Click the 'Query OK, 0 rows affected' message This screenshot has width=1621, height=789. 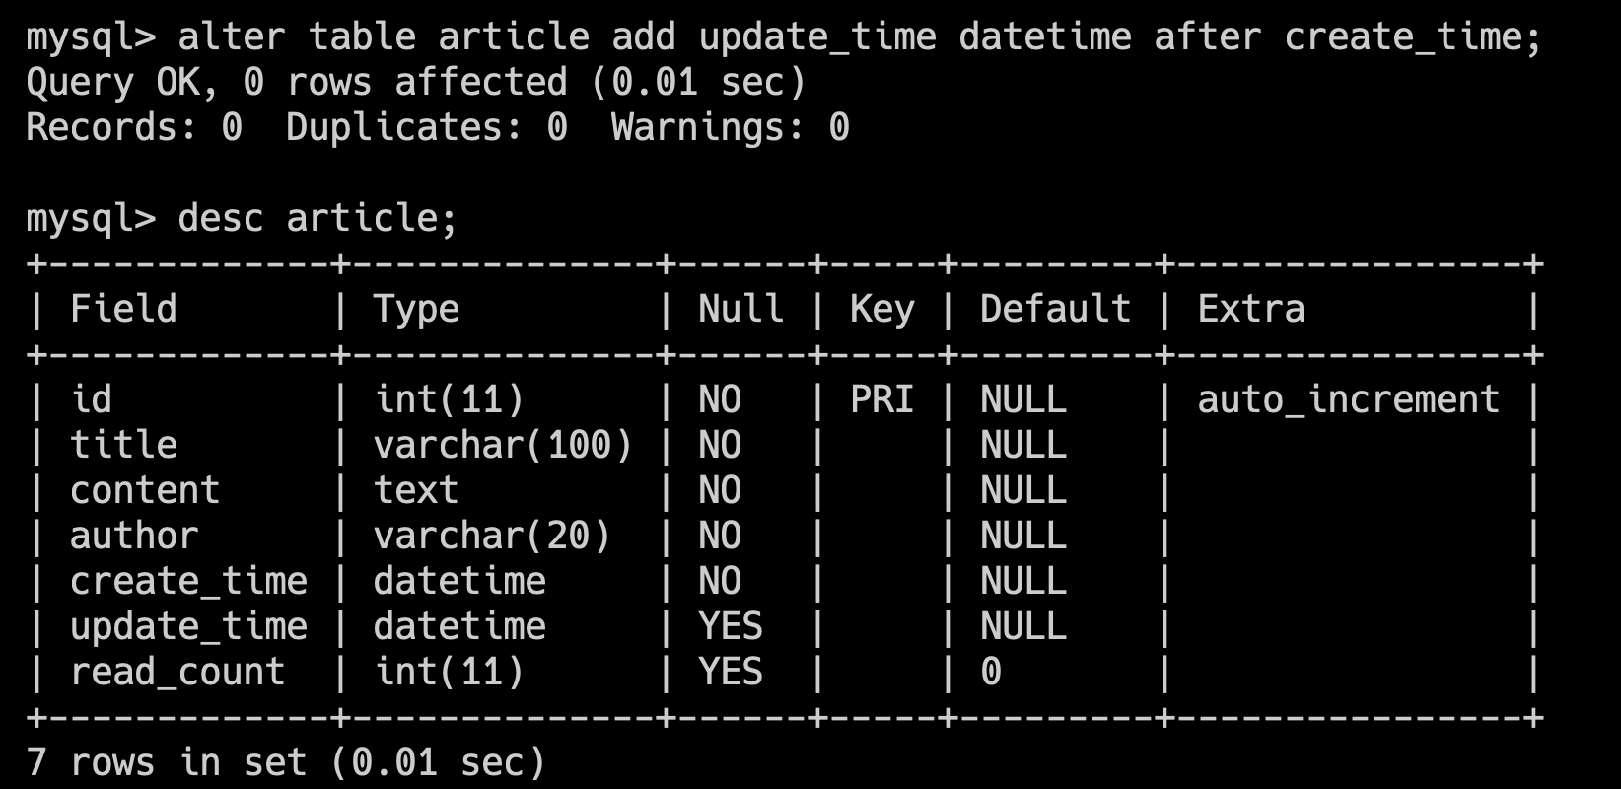click(x=416, y=83)
